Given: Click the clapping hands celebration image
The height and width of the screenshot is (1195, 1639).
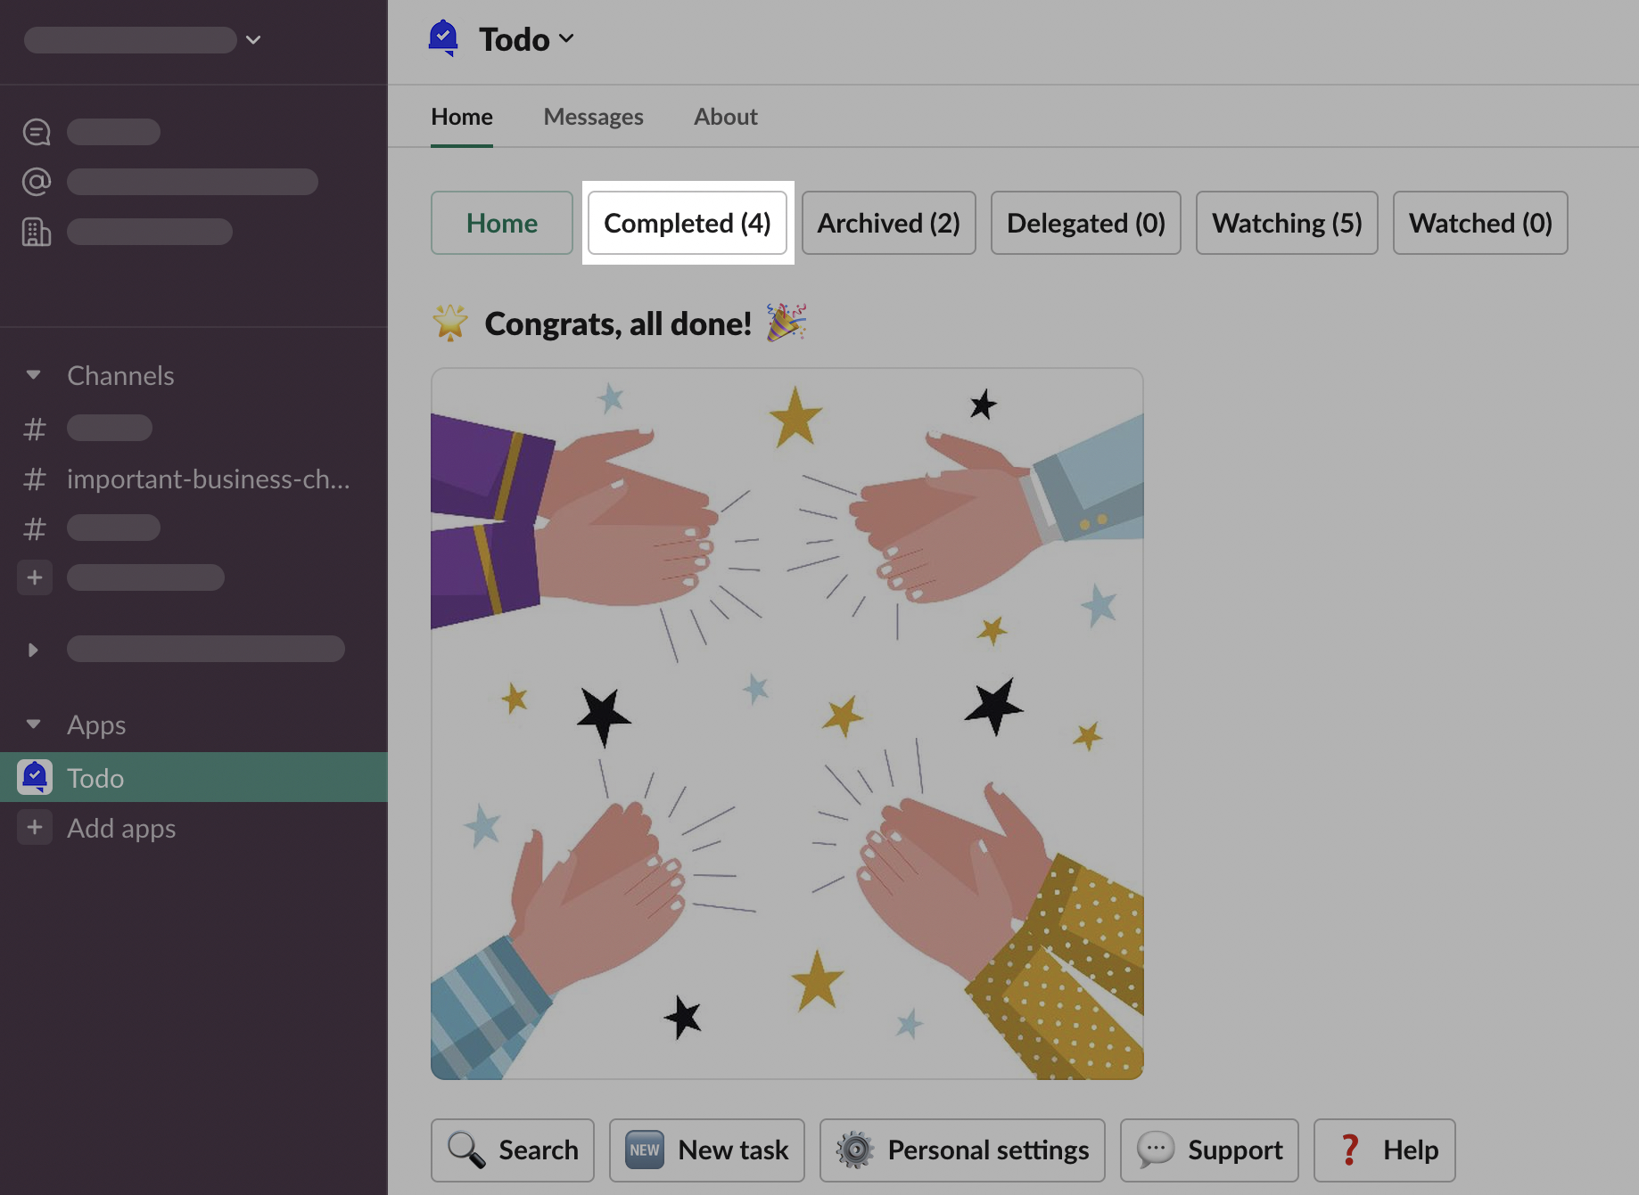Looking at the screenshot, I should (787, 724).
